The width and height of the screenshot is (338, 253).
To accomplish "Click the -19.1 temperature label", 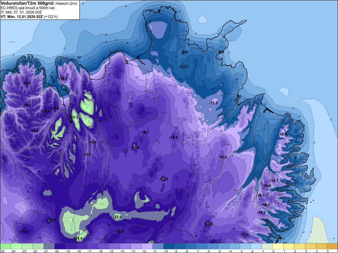I will pyautogui.click(x=26, y=105).
